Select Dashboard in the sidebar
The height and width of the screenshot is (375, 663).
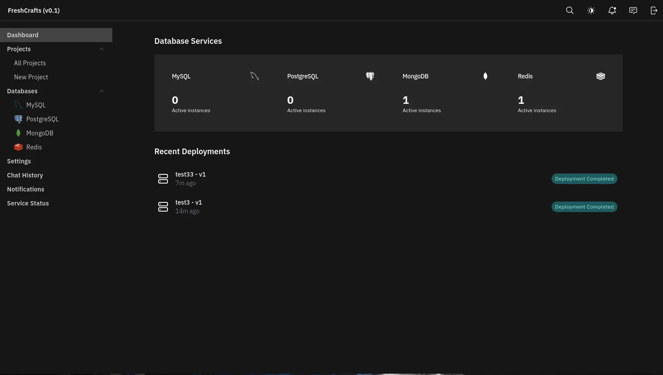[x=23, y=35]
